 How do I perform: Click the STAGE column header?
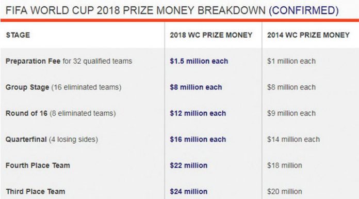pos(18,35)
